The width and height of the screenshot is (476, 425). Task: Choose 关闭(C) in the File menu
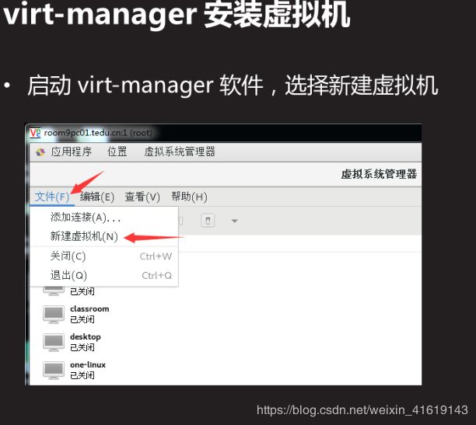(103, 256)
